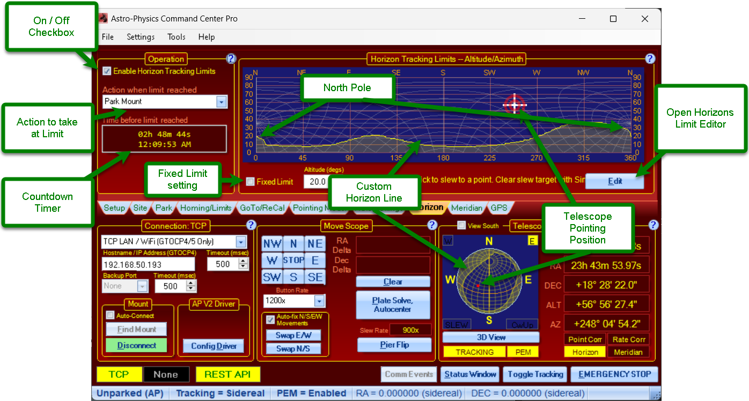The width and height of the screenshot is (749, 401).
Task: Open the Help menu
Action: pos(207,37)
